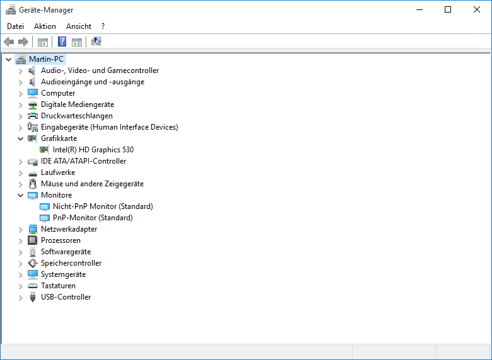492x360 pixels.
Task: Expand Audio-, Video- und Gamecontroller
Action: click(21, 71)
